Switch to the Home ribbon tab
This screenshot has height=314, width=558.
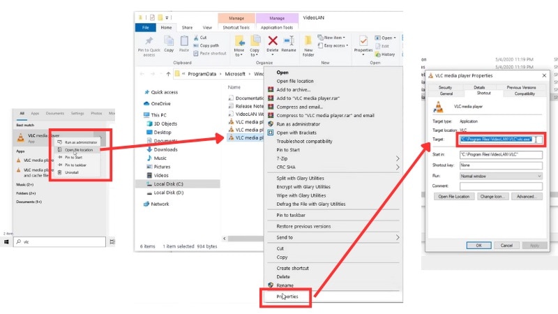[x=166, y=27]
